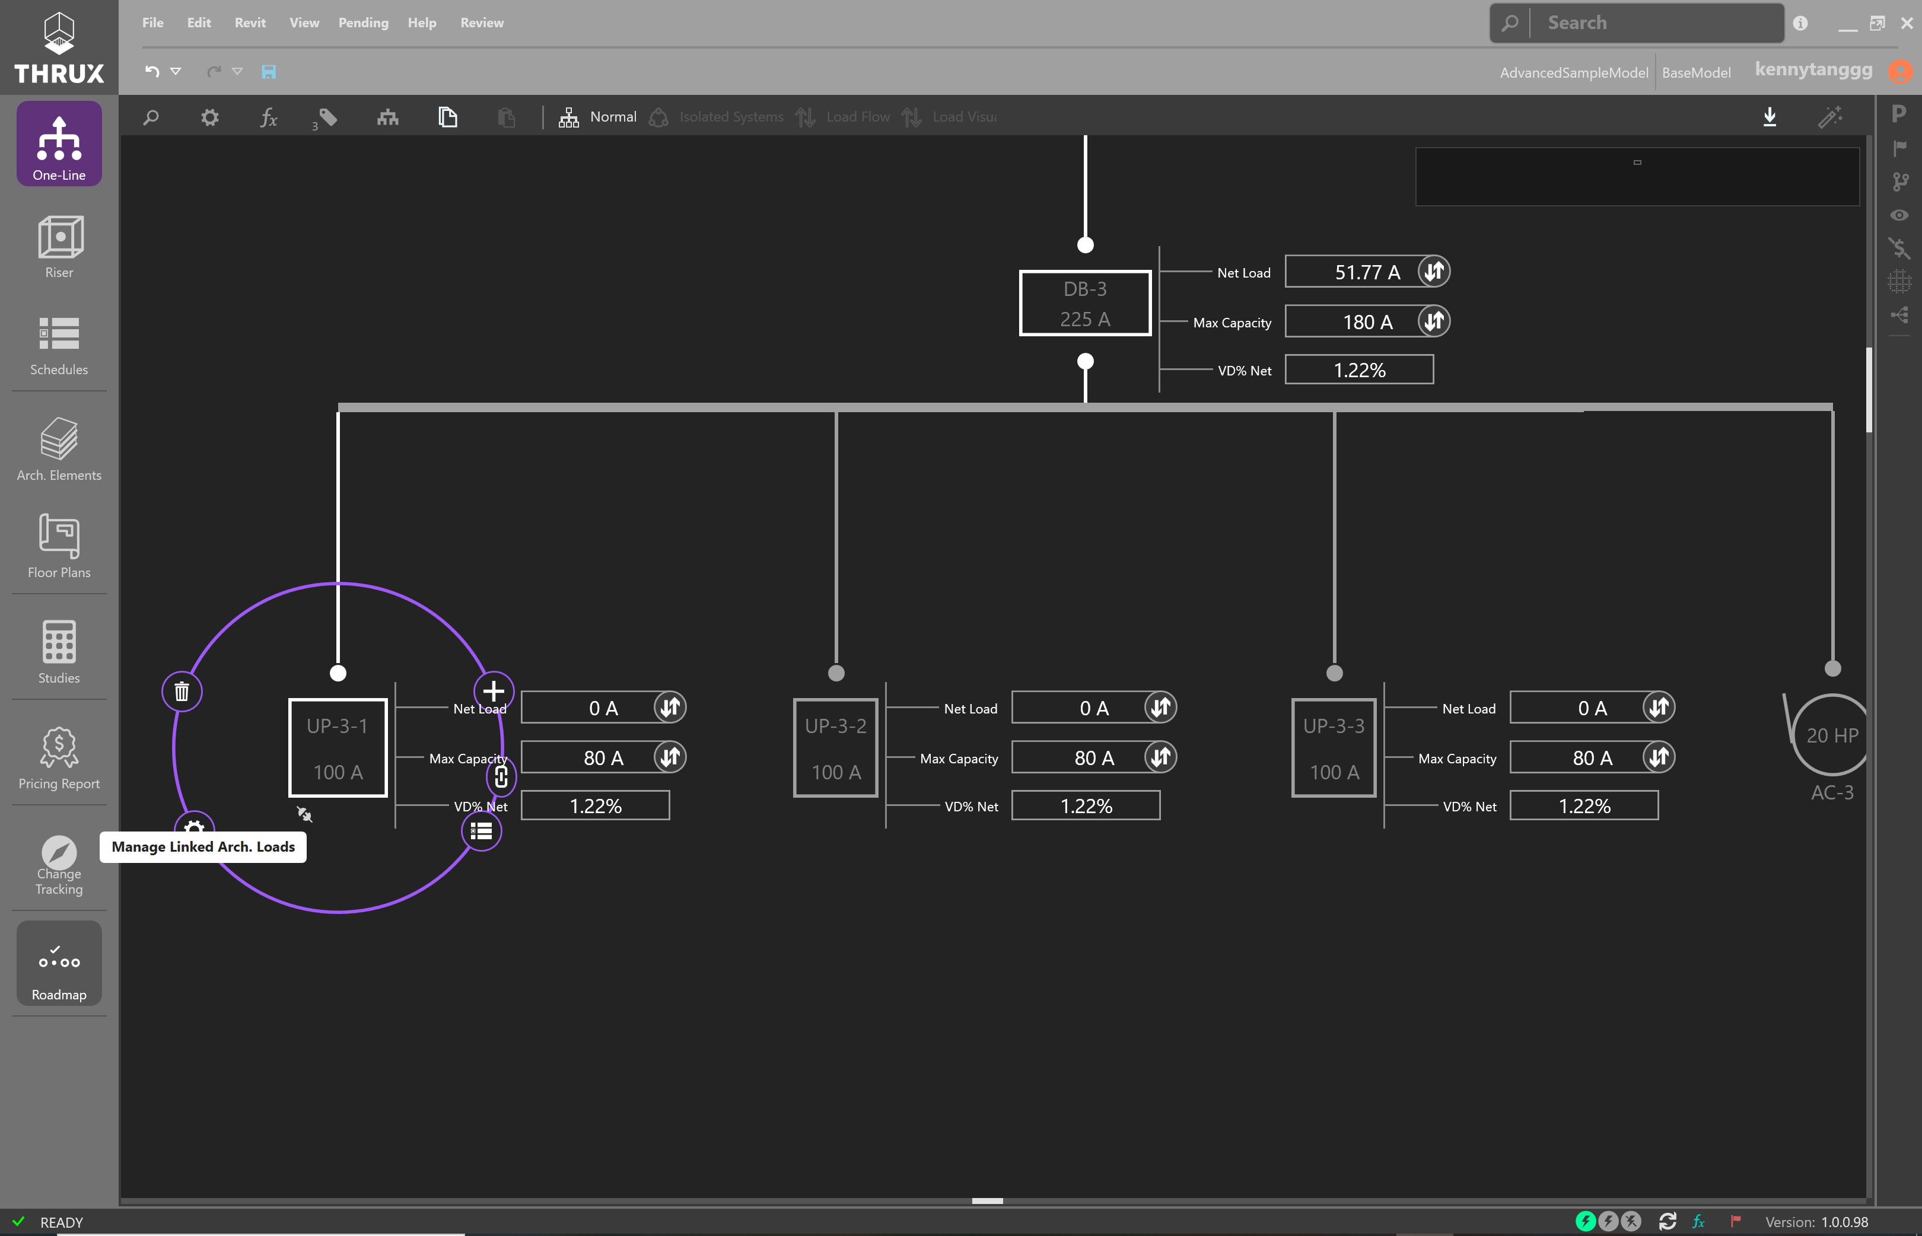Toggle the crossed-out dollar icon
Image resolution: width=1922 pixels, height=1236 pixels.
click(1899, 248)
